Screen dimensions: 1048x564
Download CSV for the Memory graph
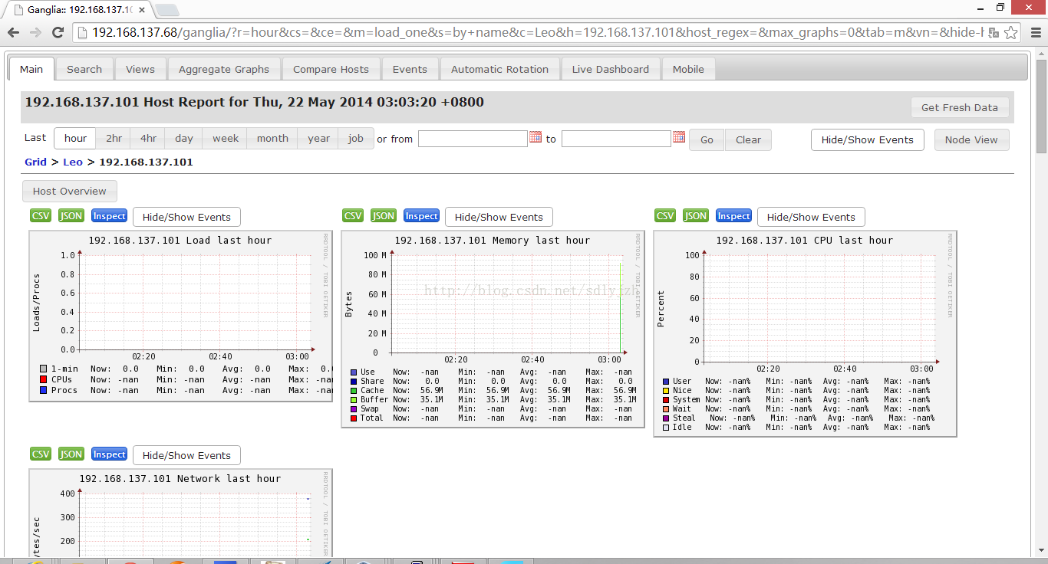point(353,216)
